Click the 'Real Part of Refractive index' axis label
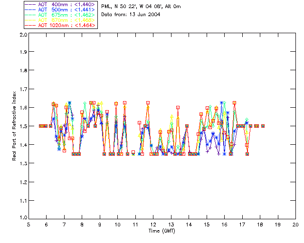 click(x=14, y=126)
